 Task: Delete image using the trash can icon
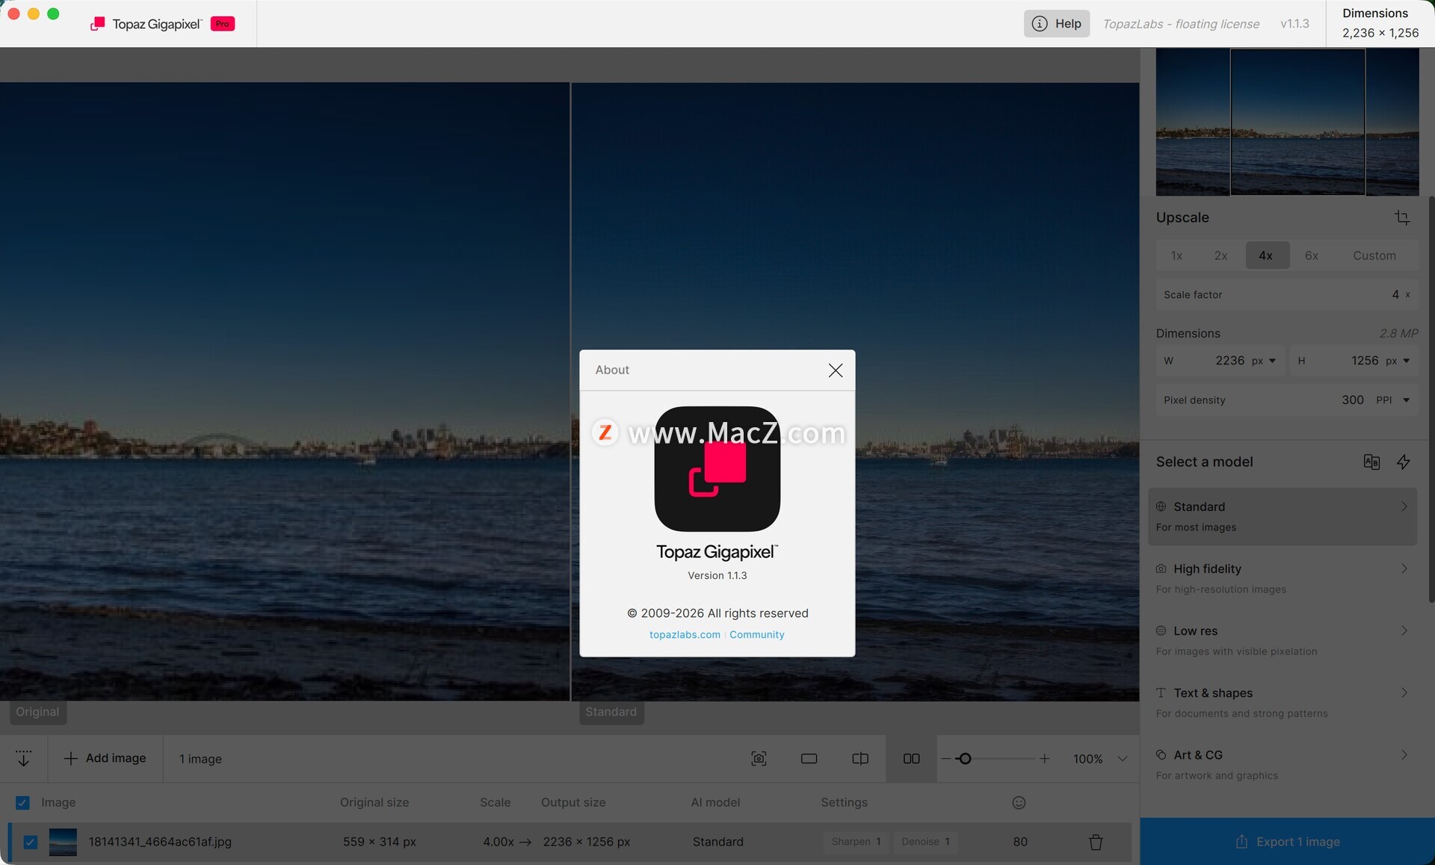1096,842
